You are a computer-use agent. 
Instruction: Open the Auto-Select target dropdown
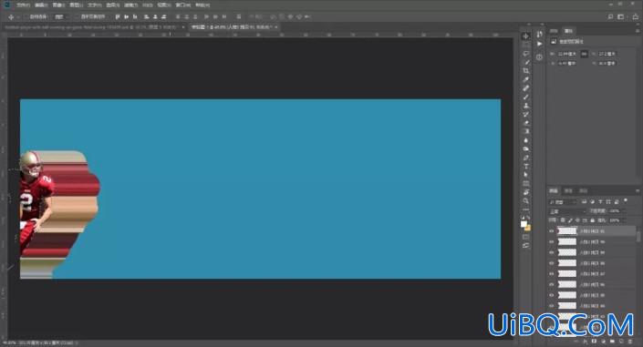coord(61,16)
